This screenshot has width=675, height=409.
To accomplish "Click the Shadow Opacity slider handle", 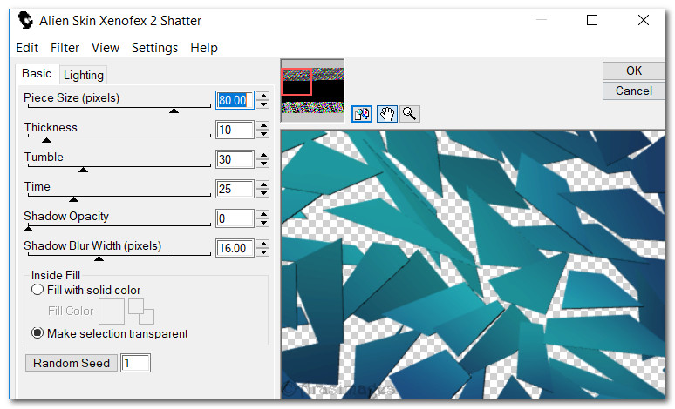I will 29,229.
